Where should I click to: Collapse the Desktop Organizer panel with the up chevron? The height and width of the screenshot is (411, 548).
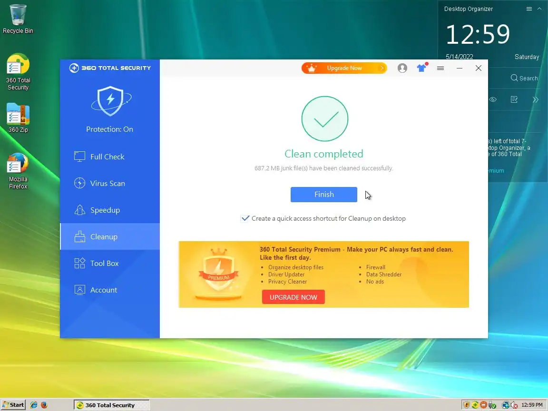(x=539, y=9)
